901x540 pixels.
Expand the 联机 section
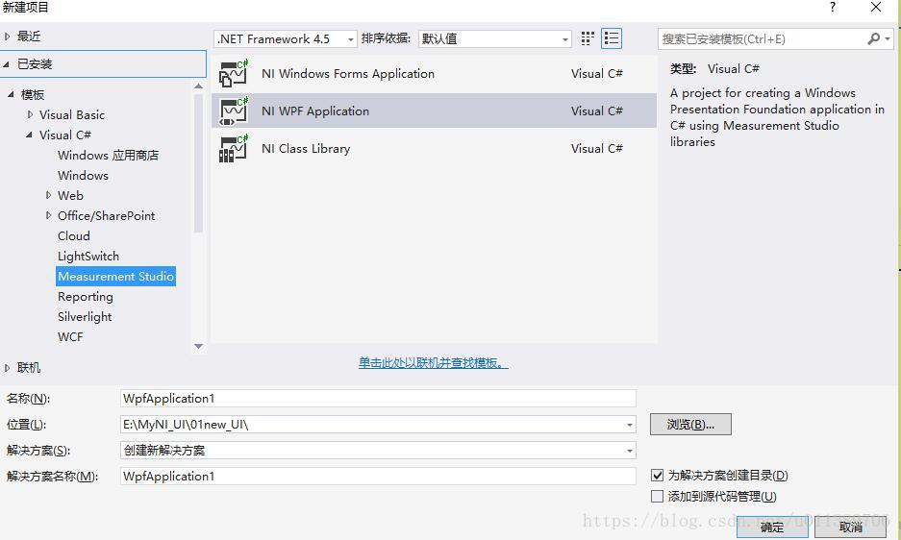click(7, 368)
